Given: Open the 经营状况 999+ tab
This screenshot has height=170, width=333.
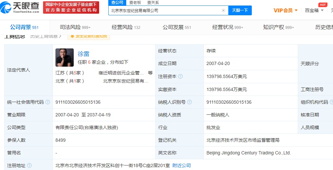Looking at the screenshot, I should (x=228, y=27).
